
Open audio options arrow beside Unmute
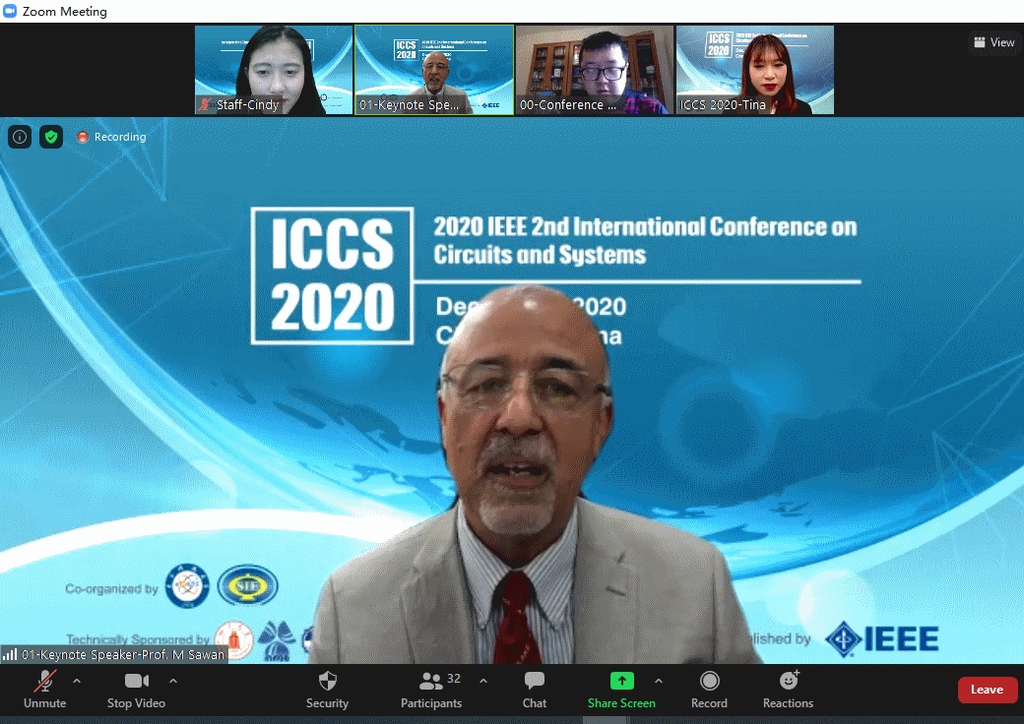[77, 681]
